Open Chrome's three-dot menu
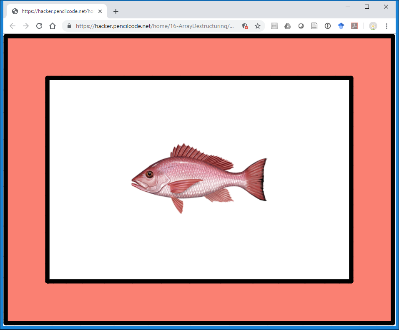The image size is (399, 330). pos(386,26)
